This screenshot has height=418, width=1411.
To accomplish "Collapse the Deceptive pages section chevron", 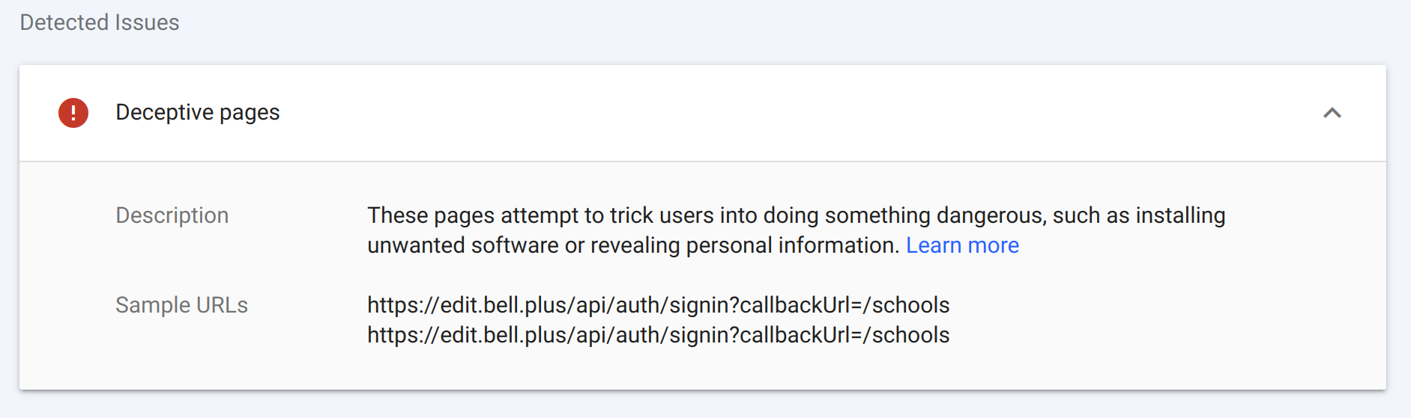I will point(1332,113).
